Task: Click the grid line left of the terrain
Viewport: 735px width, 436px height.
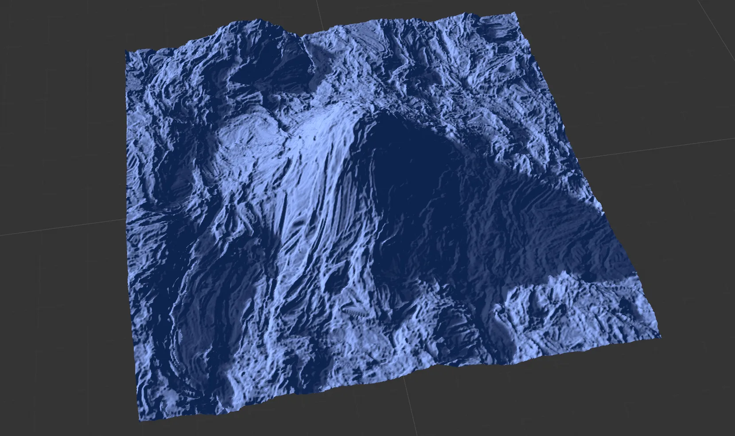Action: coord(62,227)
